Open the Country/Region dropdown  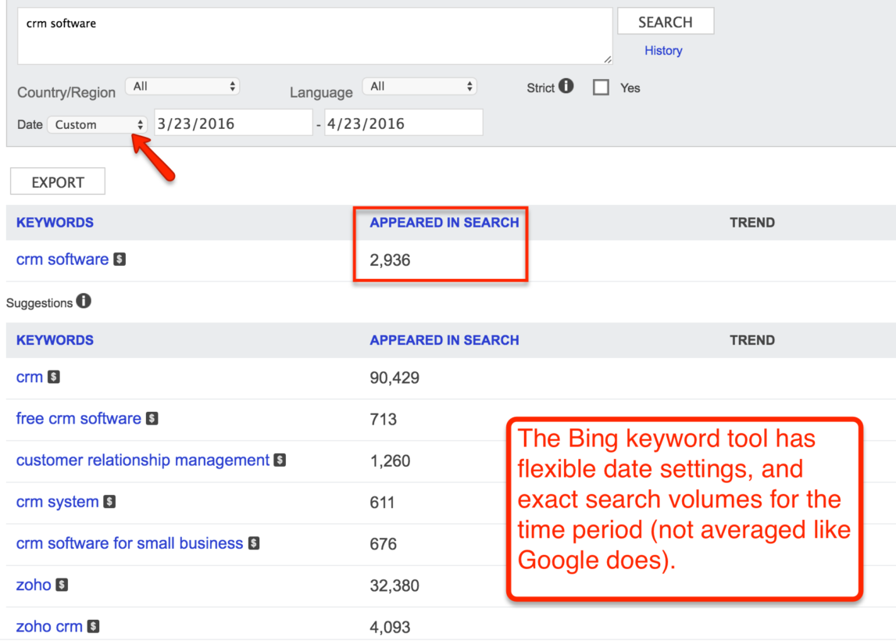tap(182, 86)
